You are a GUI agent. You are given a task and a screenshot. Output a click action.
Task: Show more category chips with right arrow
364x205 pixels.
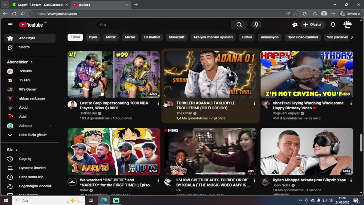[x=352, y=37]
